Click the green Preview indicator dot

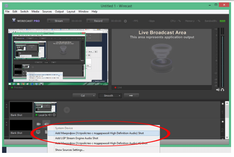click(x=12, y=87)
